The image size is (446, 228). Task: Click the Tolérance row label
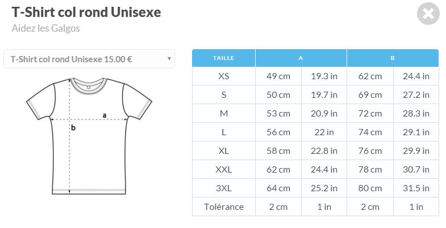224,207
